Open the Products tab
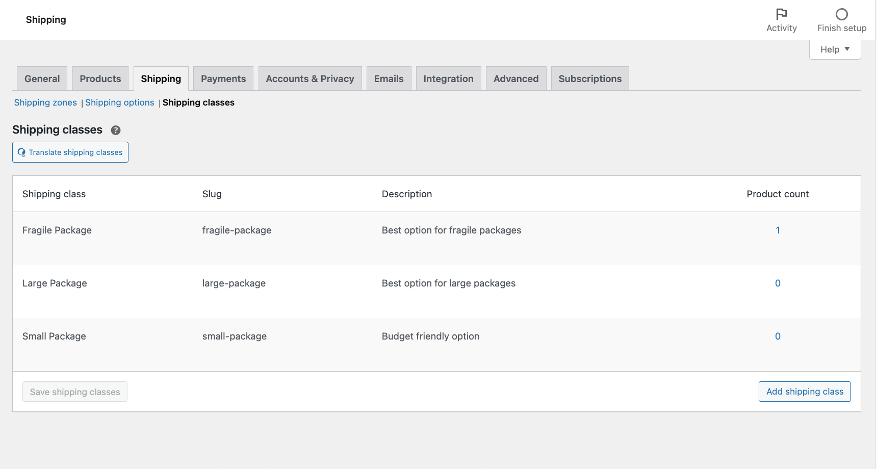877x469 pixels. point(100,79)
